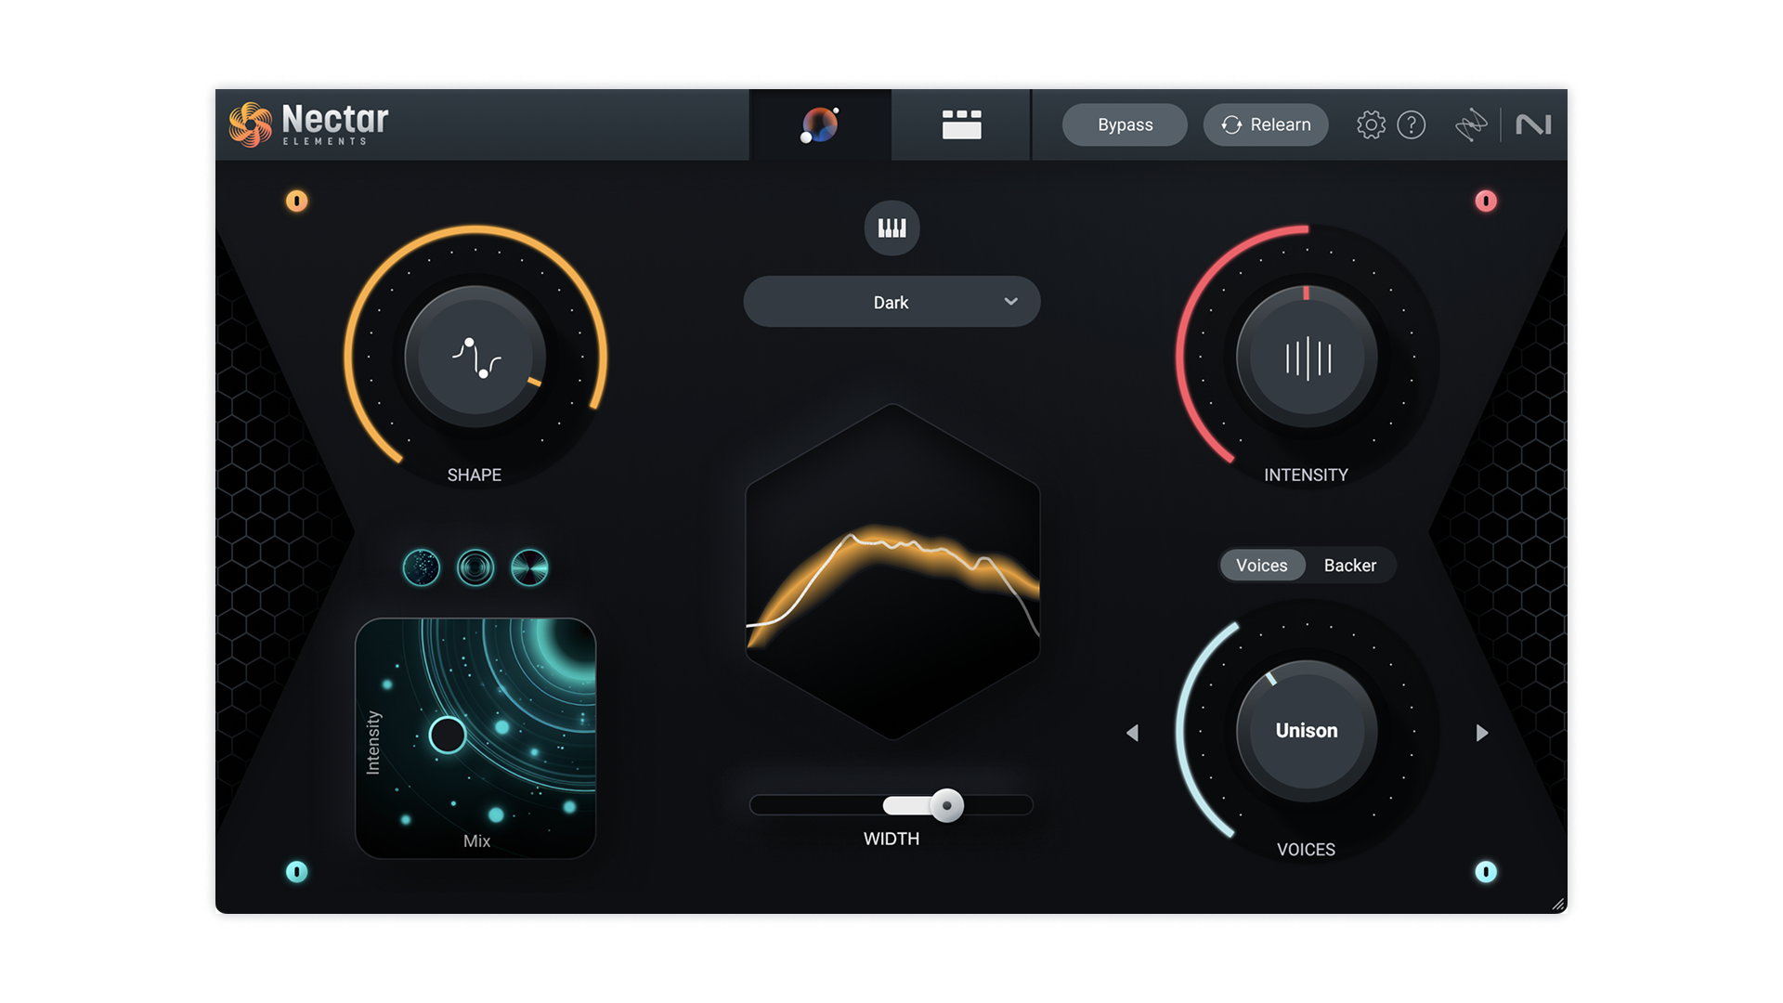Enable Bypass

click(1124, 124)
